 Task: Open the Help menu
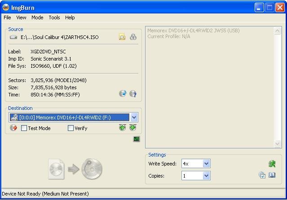70,17
